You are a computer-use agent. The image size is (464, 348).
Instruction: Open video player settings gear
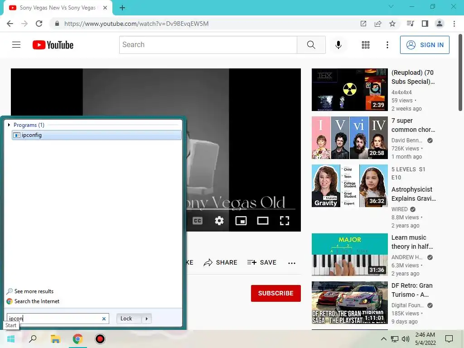point(219,221)
